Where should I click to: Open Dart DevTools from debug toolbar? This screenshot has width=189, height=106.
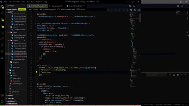(139, 10)
